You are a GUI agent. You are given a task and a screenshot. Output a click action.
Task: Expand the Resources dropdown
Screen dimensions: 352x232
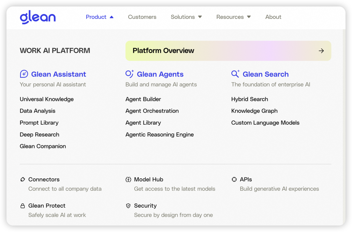tap(233, 17)
